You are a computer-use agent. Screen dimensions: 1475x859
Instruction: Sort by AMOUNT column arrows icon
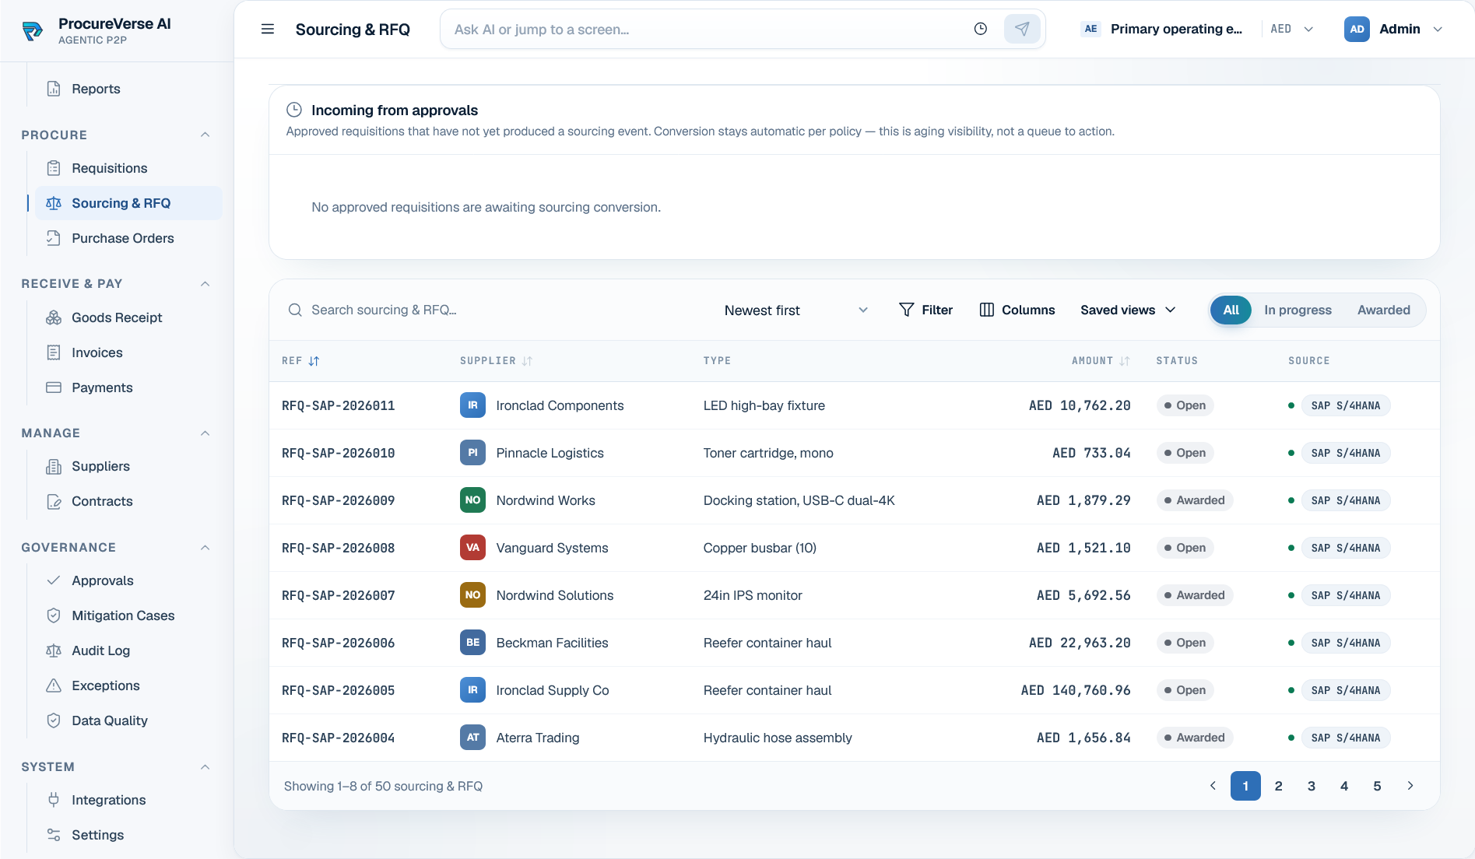coord(1125,361)
